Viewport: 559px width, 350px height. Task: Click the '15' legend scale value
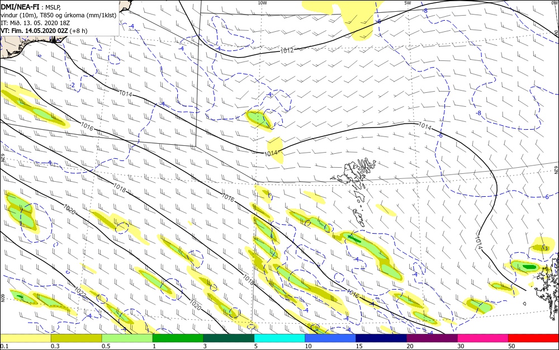(x=359, y=347)
